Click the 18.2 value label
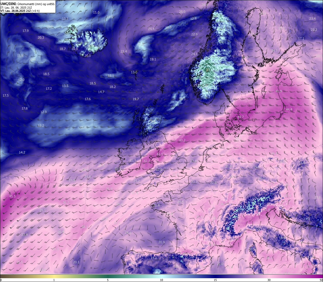This screenshot has height=282, width=323. (113, 87)
